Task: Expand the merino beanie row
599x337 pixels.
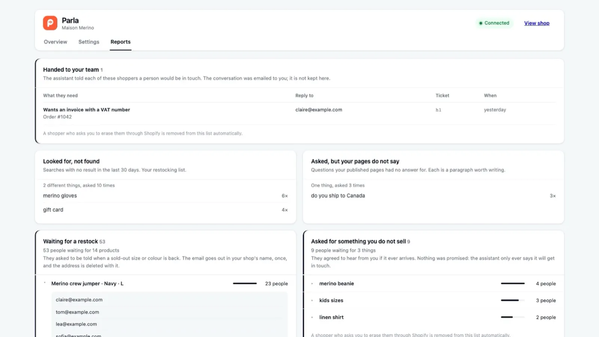Action: coord(434,283)
